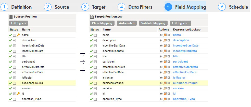
Task: Click the lookup icon for description
Action: click(x=165, y=40)
